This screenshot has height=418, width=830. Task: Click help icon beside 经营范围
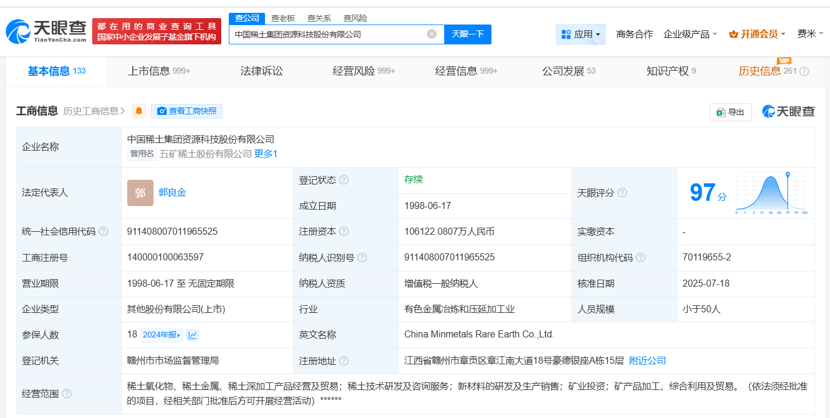(x=67, y=394)
